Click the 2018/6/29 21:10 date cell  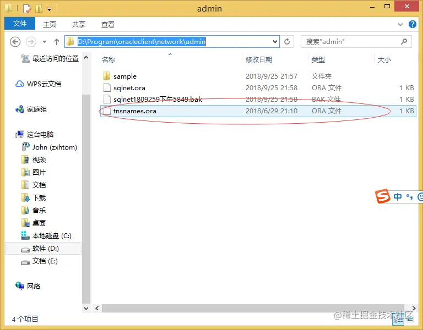(x=272, y=111)
